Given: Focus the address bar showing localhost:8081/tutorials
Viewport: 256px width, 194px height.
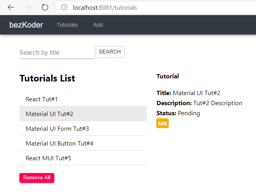Looking at the screenshot, I should tap(156, 7).
